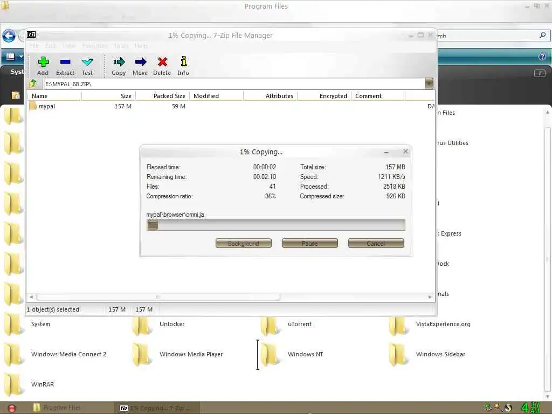Click the Test checkmark toolbar icon
This screenshot has width=552, height=414.
pyautogui.click(x=87, y=63)
